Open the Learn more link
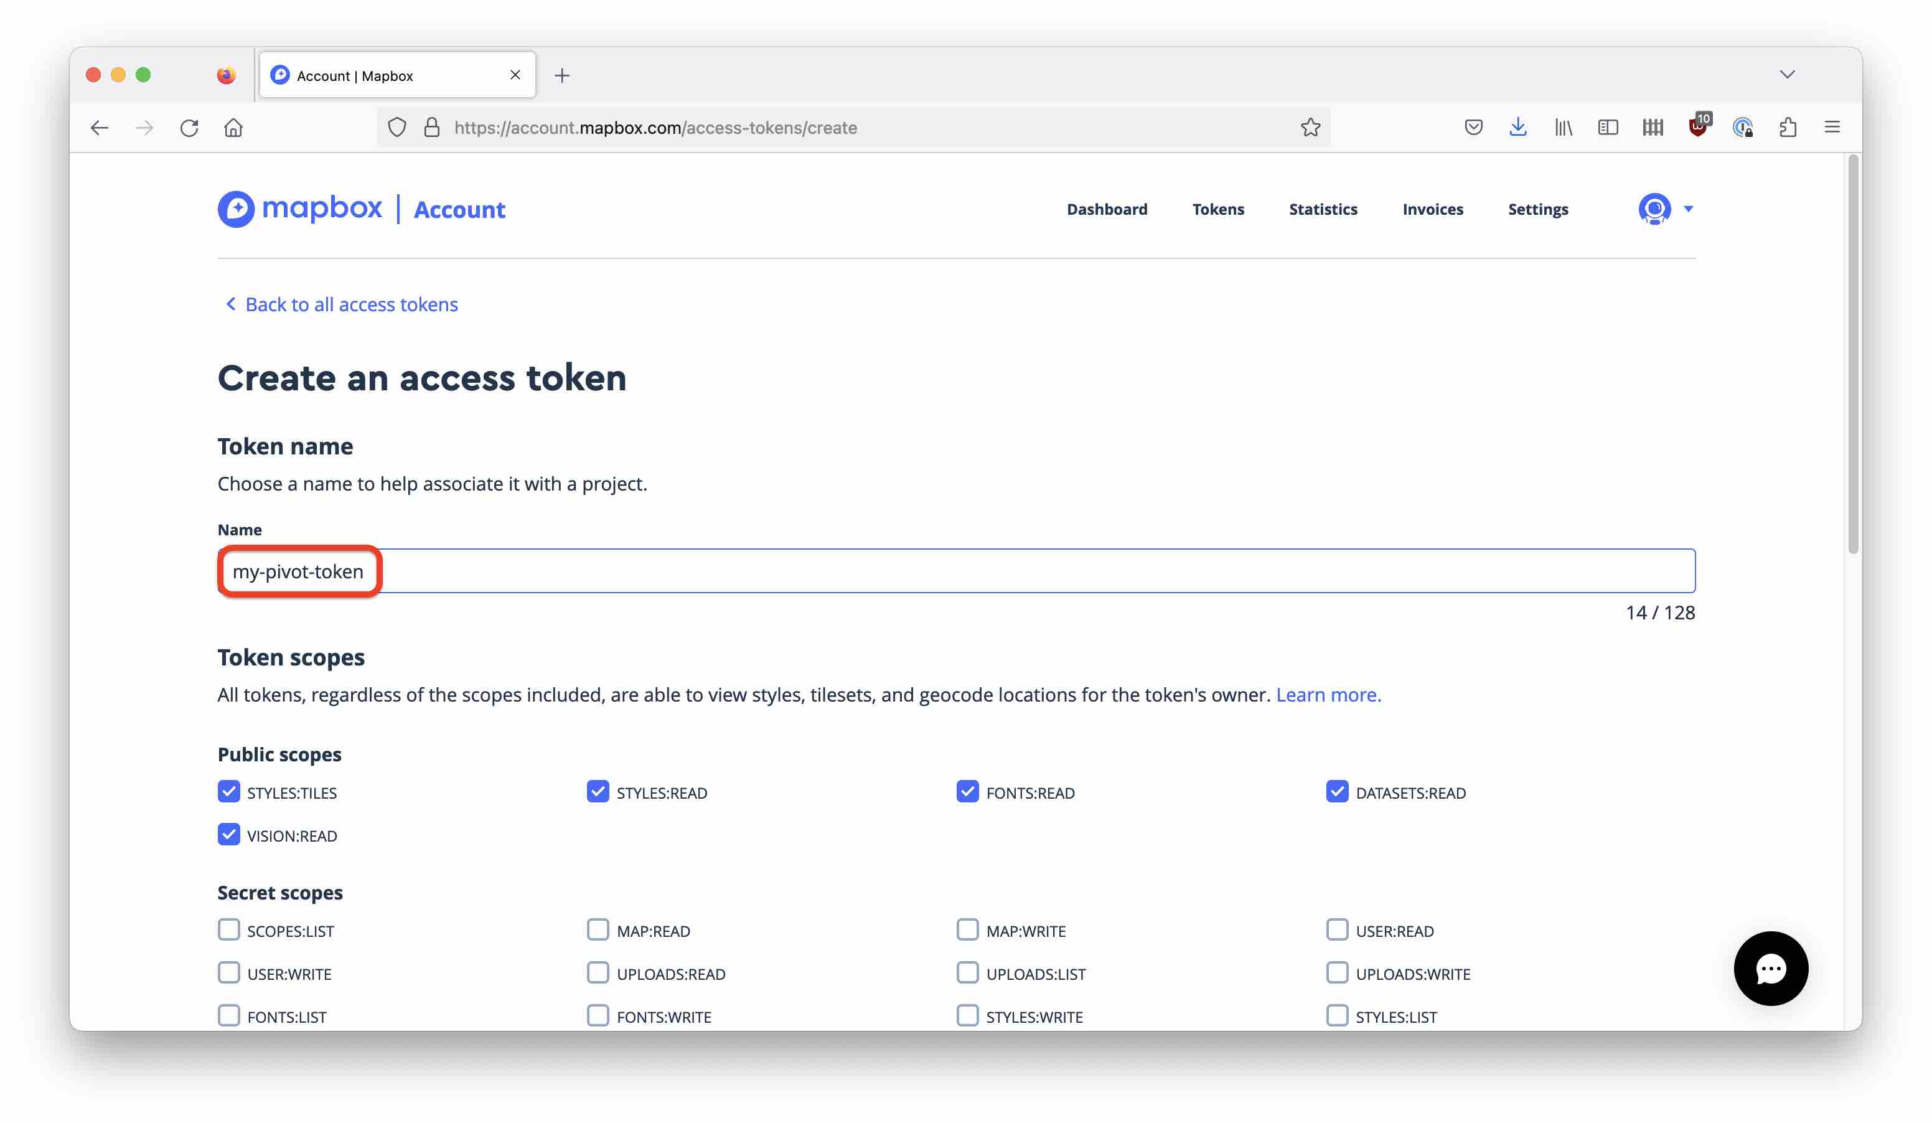 [x=1328, y=695]
